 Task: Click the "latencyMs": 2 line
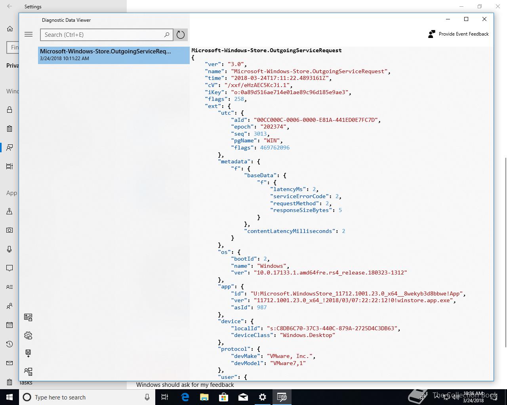click(x=294, y=189)
